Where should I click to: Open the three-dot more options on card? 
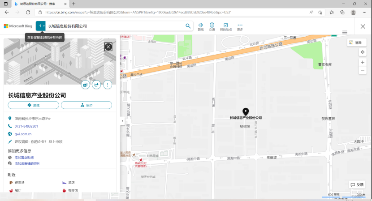coord(108,85)
